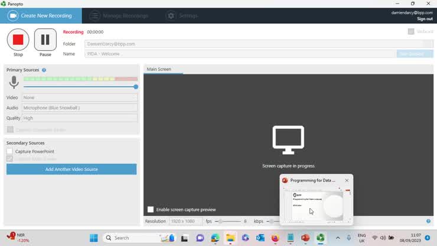Open notification center badge
Image resolution: width=437 pixels, height=246 pixels.
coord(428,238)
